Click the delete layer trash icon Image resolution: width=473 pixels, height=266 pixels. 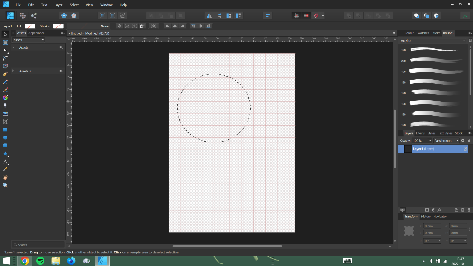[x=469, y=210]
